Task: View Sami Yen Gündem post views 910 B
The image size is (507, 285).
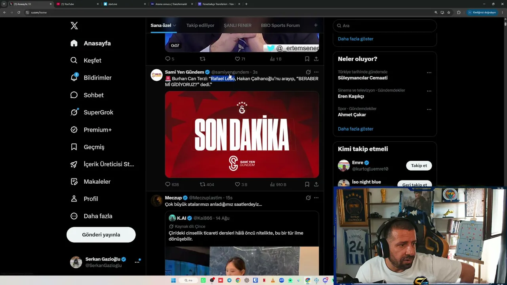Action: tap(278, 184)
